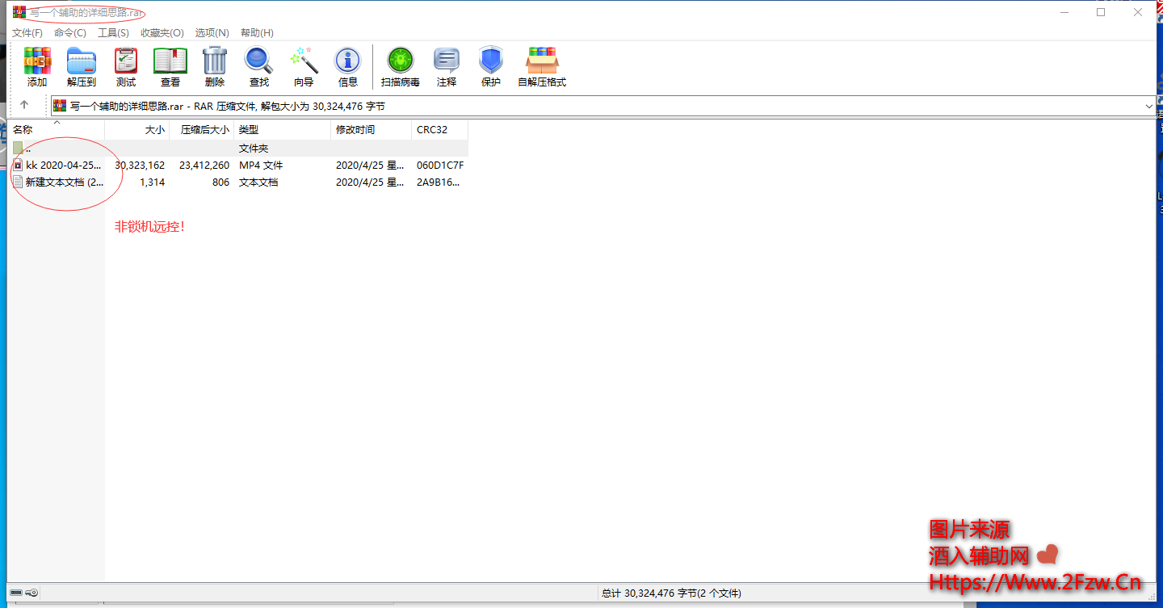Image resolution: width=1163 pixels, height=608 pixels.
Task: Click the Info (信息) icon
Action: click(x=348, y=61)
